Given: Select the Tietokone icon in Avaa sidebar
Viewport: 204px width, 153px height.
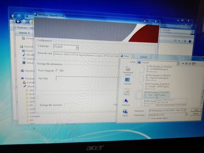Looking at the screenshot, I should point(126,102).
